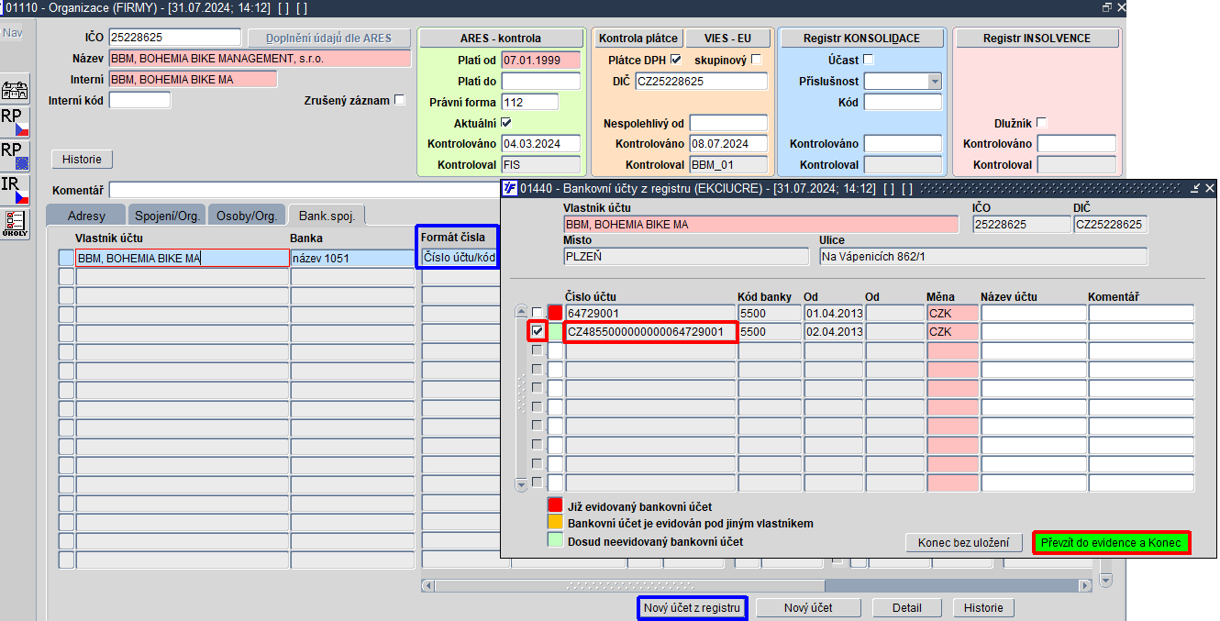The image size is (1220, 621).
Task: Click Číslo účtu/kód cell under Formát čísla
Action: (x=460, y=258)
